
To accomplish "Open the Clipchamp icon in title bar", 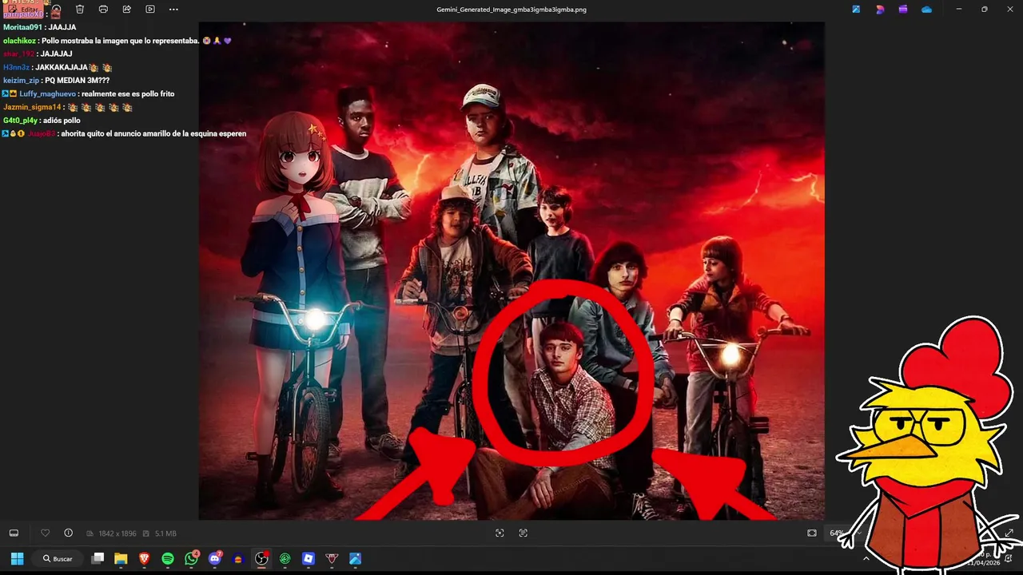I will (903, 9).
